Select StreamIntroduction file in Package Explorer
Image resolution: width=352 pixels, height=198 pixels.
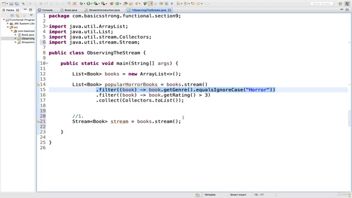point(26,42)
